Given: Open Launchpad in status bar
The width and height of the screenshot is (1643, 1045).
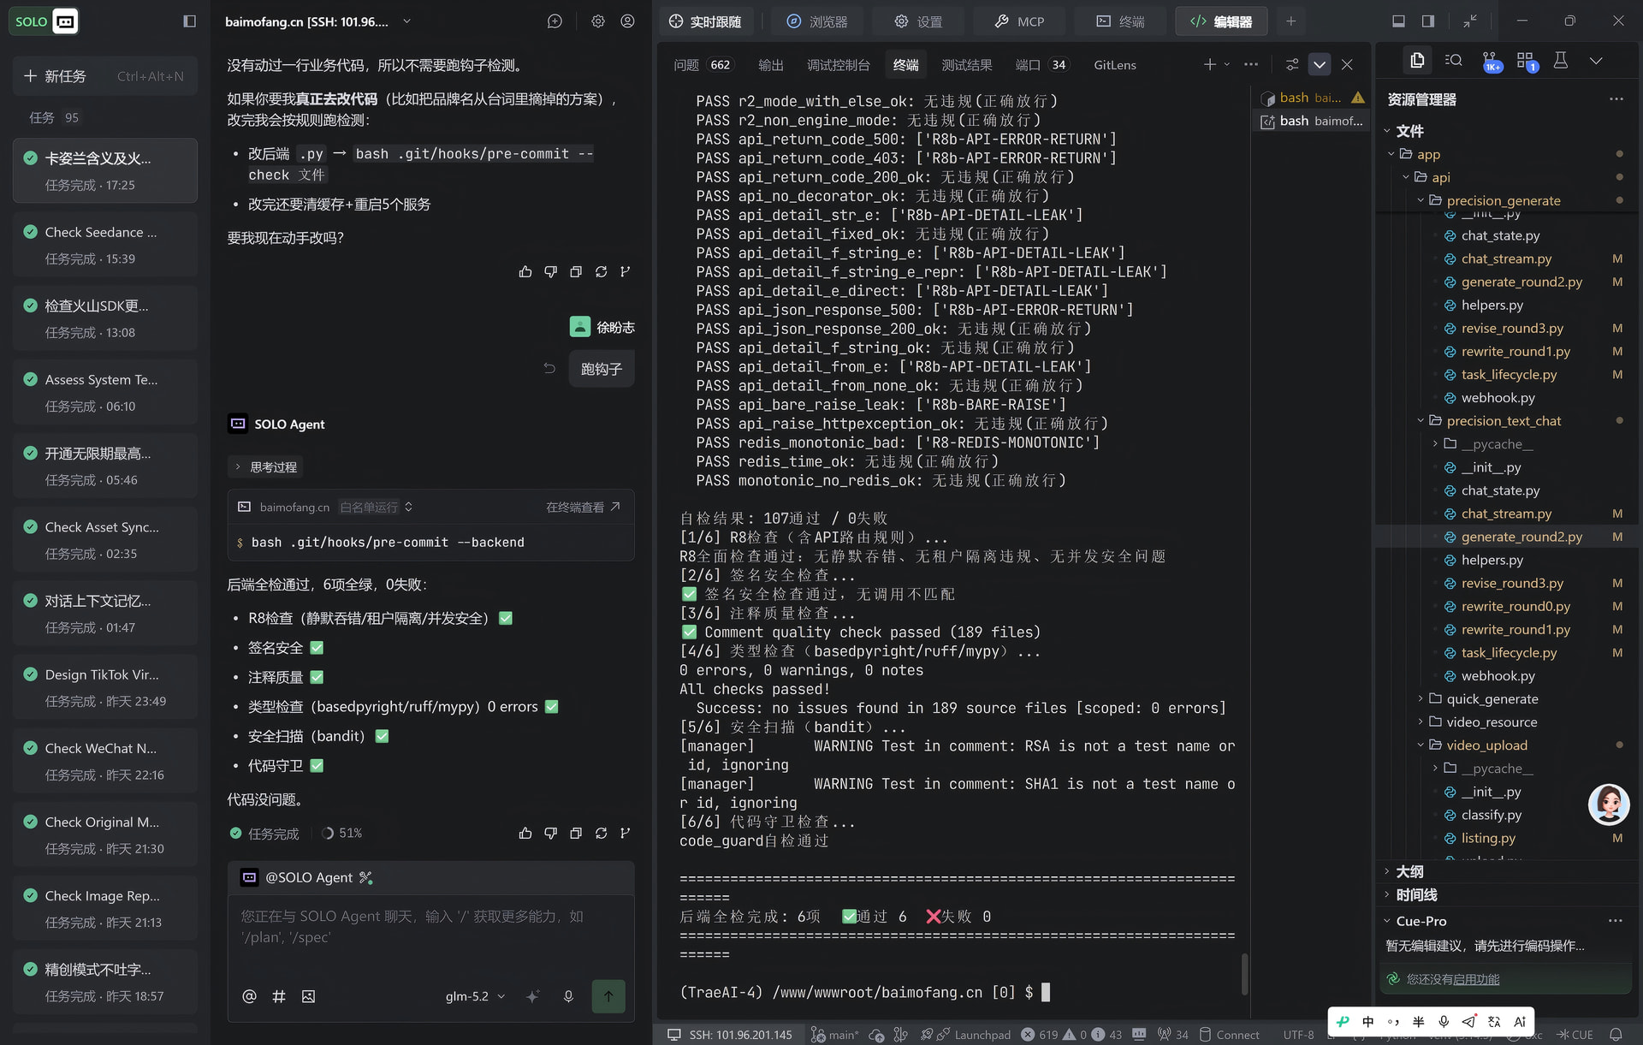Looking at the screenshot, I should pos(975,1034).
